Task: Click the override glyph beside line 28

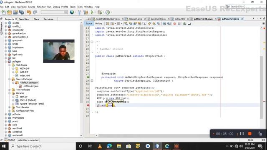Action: click(x=88, y=77)
